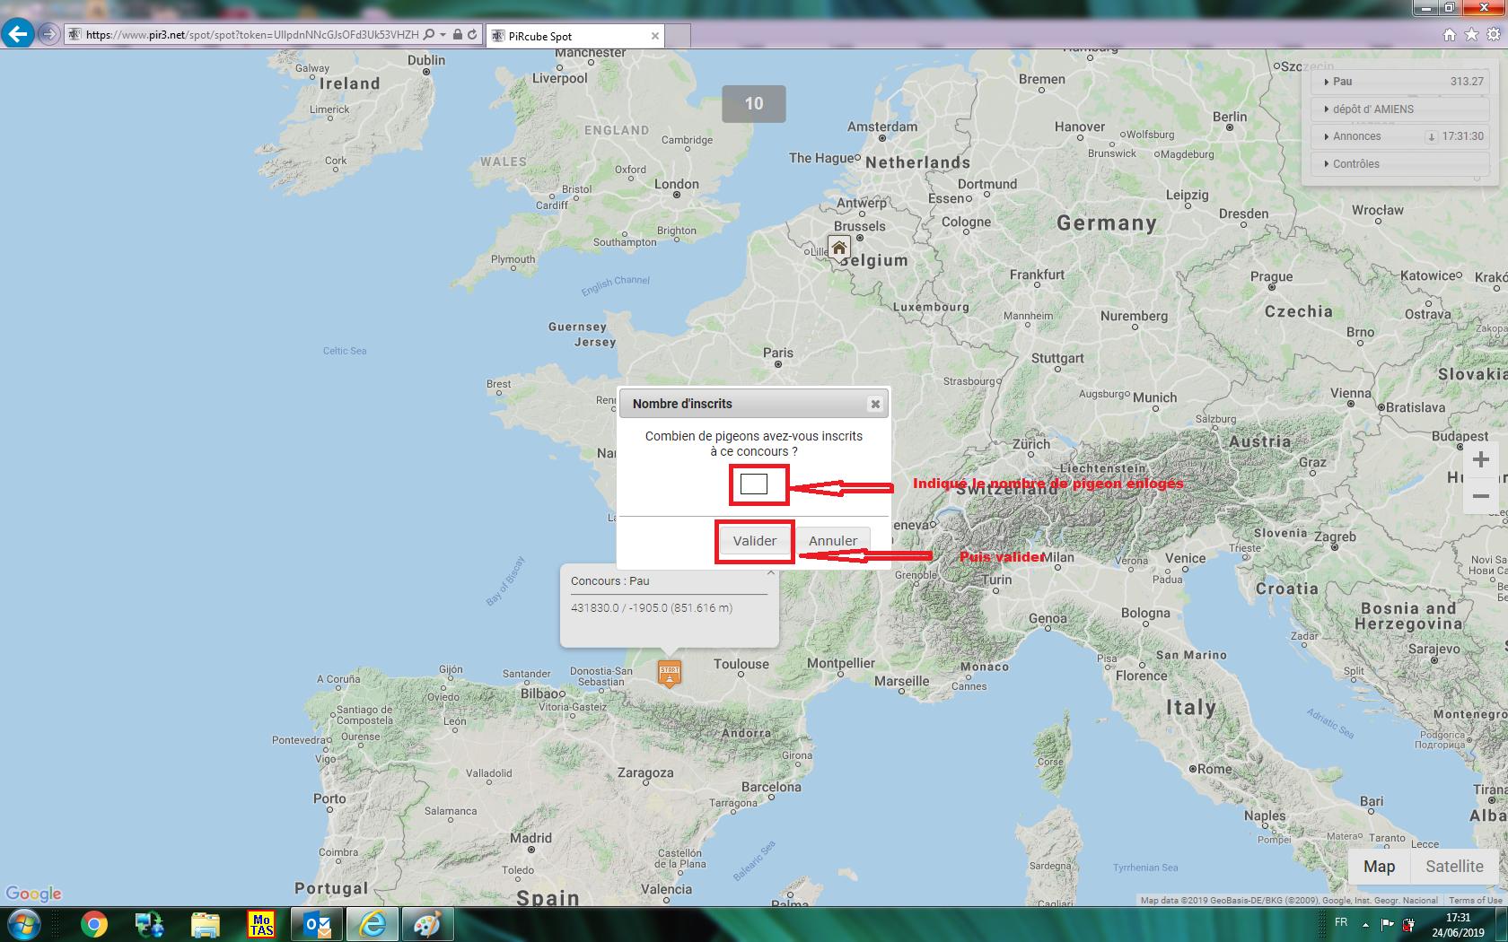The height and width of the screenshot is (942, 1508).
Task: Click the Concours : Pau title
Action: [610, 580]
